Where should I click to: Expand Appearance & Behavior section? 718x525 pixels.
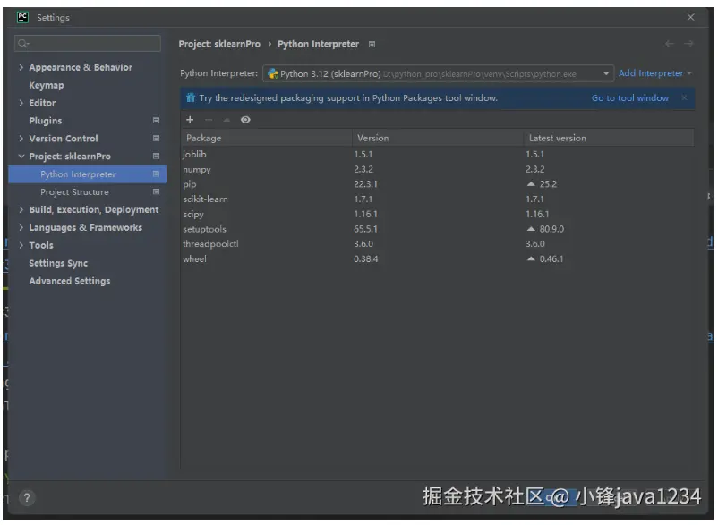click(21, 67)
